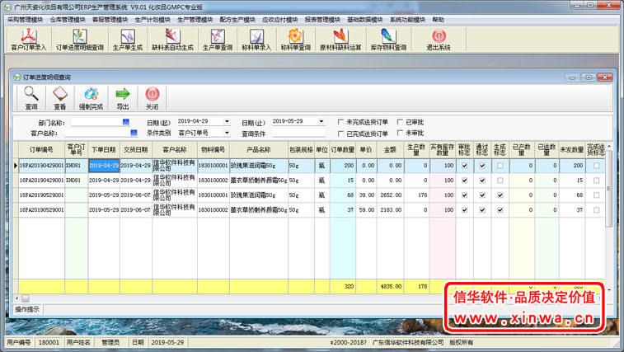Open 配方生产模块 menu

coord(237,20)
